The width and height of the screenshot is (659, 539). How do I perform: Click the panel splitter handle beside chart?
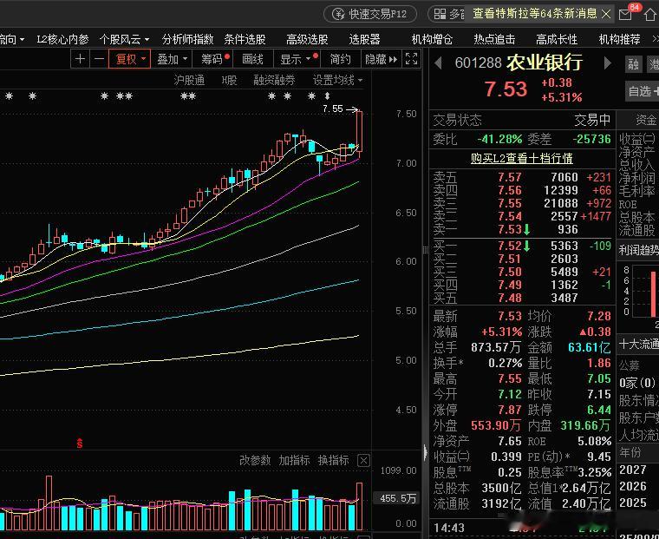[x=426, y=250]
